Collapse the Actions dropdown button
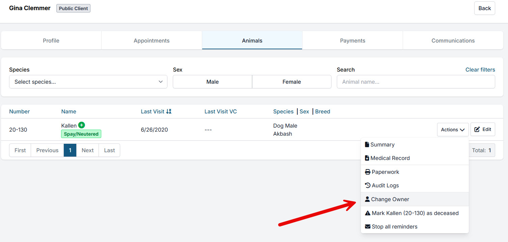Viewport: 508px width, 242px height. tap(453, 130)
